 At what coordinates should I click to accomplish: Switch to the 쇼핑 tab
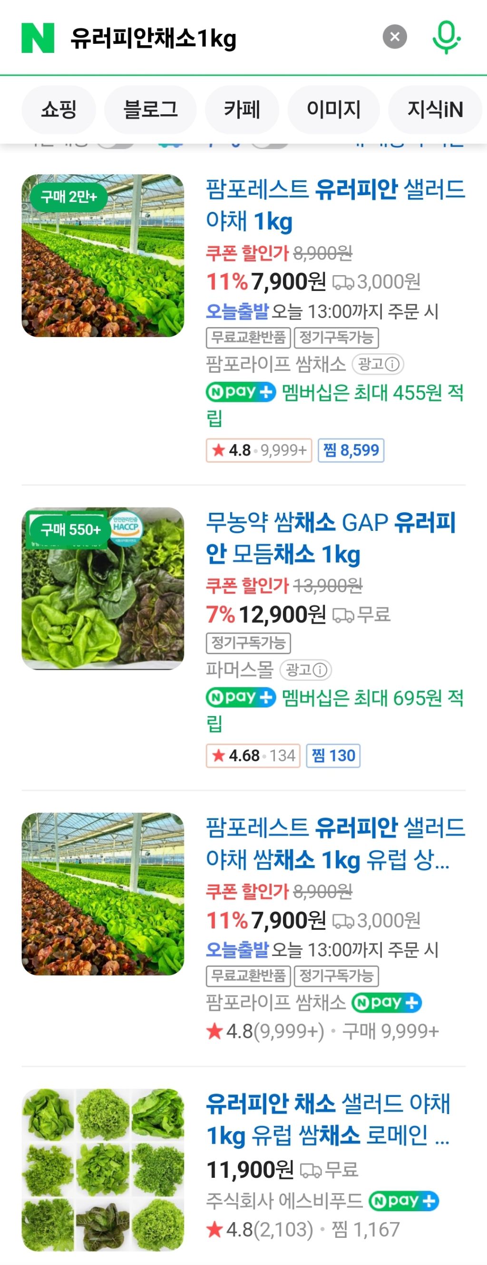pyautogui.click(x=58, y=110)
